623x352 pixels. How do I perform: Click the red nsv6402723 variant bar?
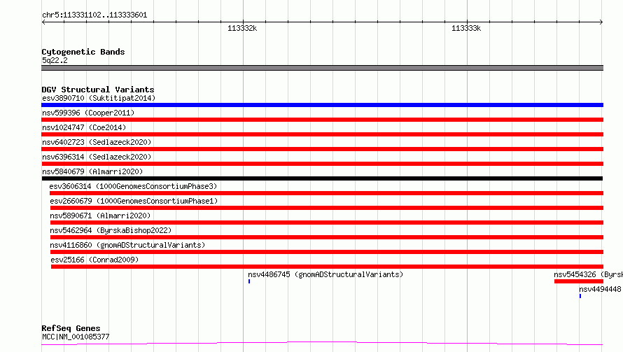click(x=322, y=149)
